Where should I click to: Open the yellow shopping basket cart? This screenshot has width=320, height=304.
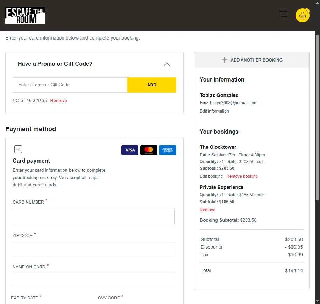tap(303, 15)
